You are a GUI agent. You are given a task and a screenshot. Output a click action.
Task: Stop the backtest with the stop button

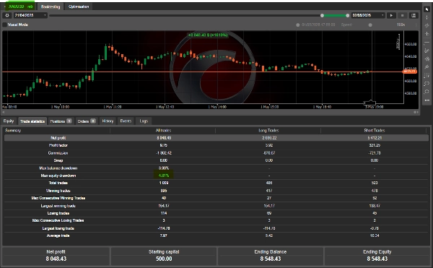pos(402,15)
